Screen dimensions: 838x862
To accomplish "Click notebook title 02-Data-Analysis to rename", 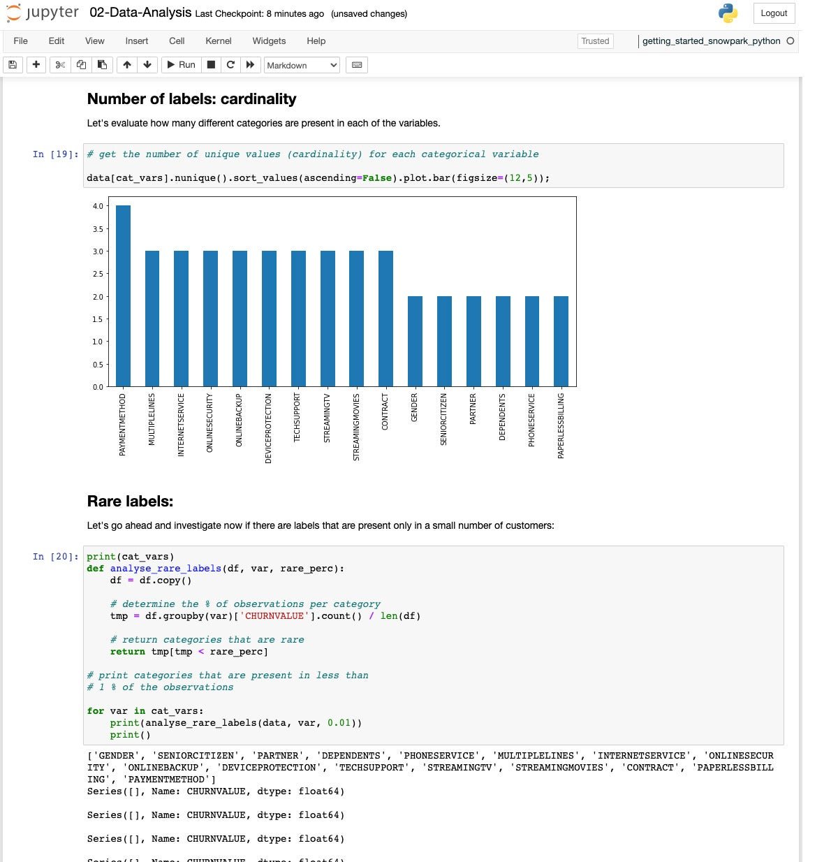I will coord(140,13).
